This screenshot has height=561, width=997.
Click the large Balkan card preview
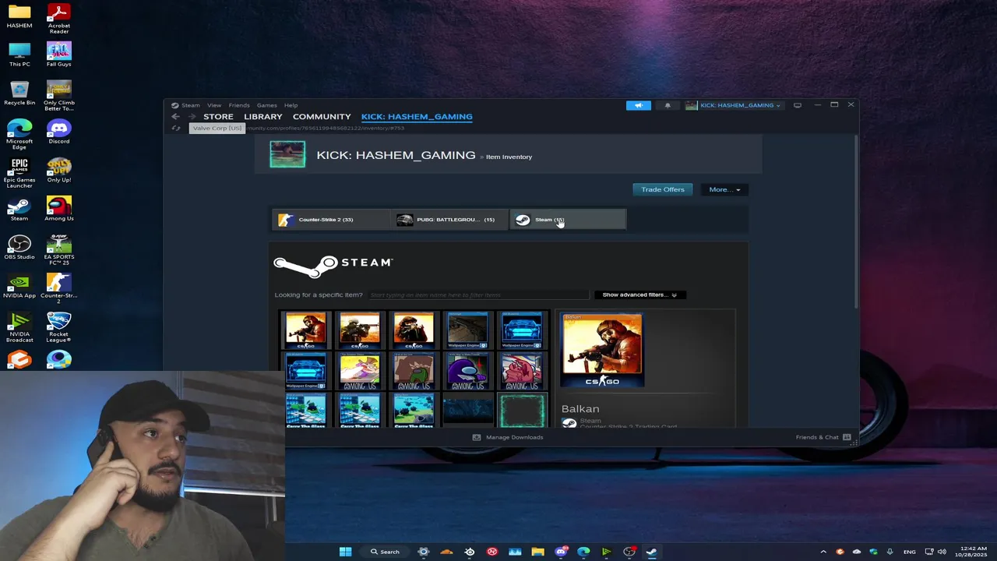[x=601, y=351]
